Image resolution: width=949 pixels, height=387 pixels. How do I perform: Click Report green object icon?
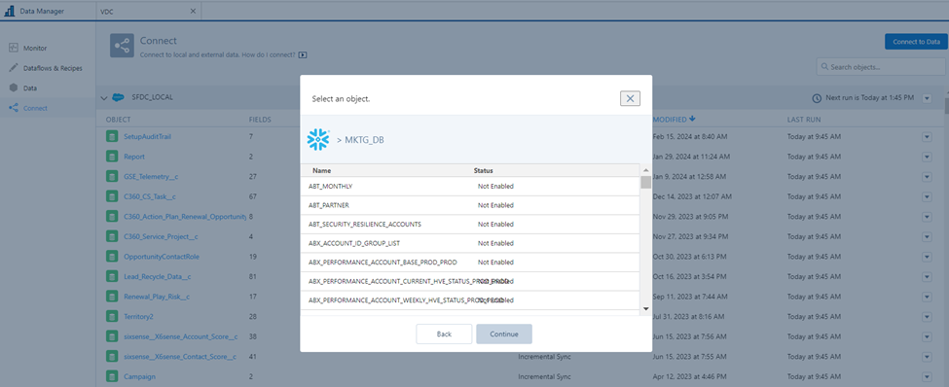111,157
